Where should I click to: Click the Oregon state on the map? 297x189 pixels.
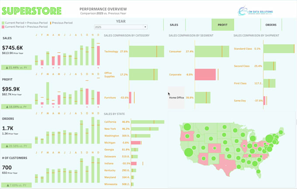(187, 136)
